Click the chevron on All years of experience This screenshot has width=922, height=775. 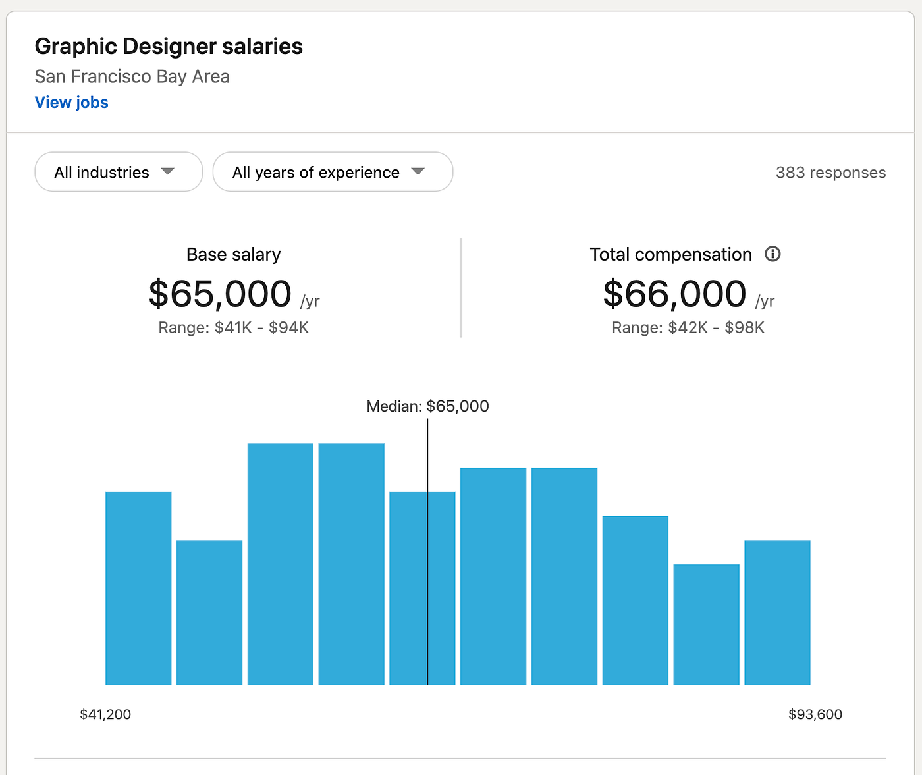point(418,172)
